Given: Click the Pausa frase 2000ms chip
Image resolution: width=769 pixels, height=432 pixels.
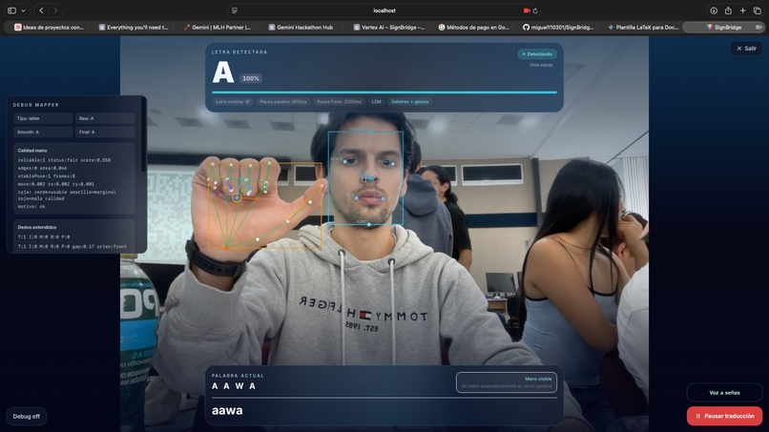Looking at the screenshot, I should [339, 101].
